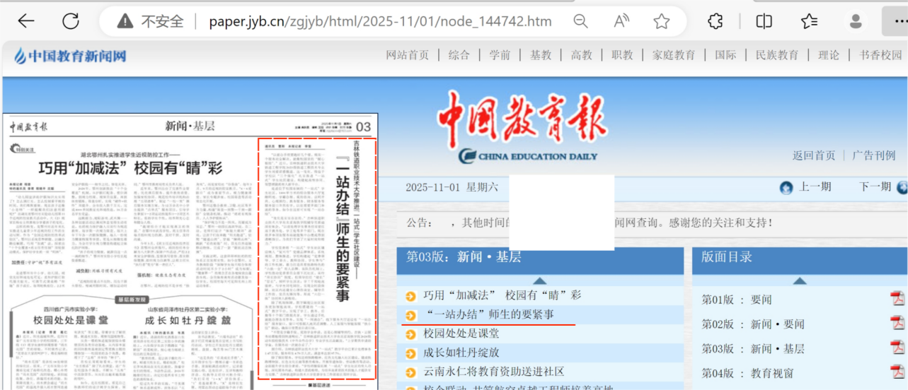Open the article 校园处处是课堂
This screenshot has height=390, width=908.
click(461, 333)
